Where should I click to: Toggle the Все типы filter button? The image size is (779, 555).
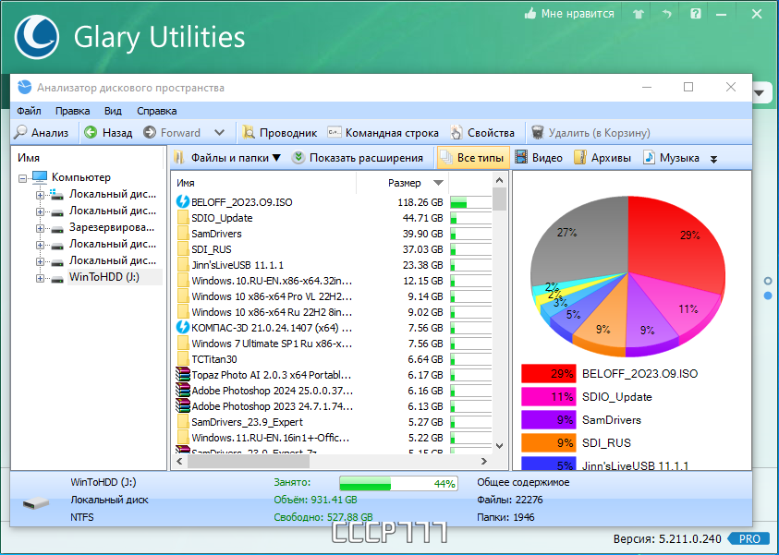tap(473, 158)
